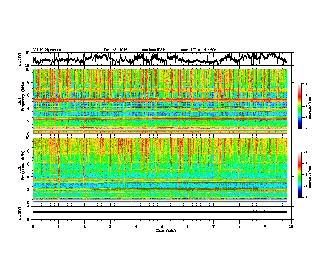Click time axis tick label '4'

(136, 227)
